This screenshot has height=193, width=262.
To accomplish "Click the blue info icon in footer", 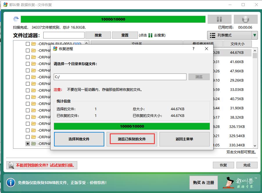I will (x=11, y=183).
